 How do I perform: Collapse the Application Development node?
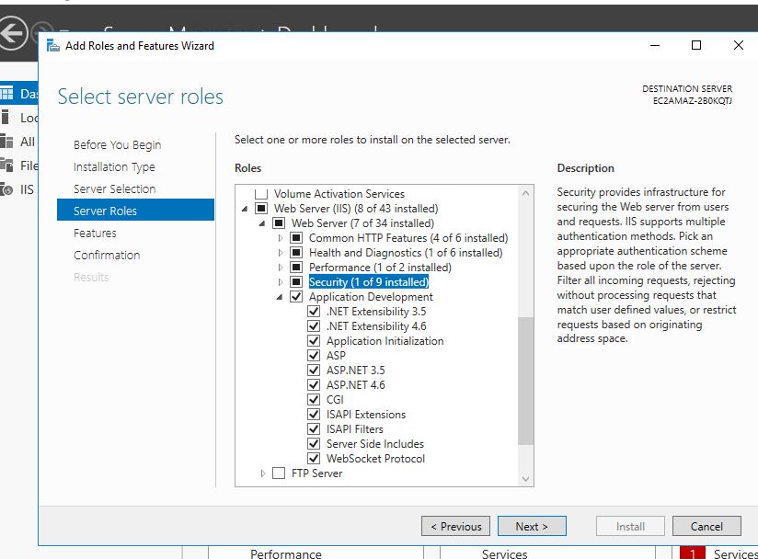280,297
